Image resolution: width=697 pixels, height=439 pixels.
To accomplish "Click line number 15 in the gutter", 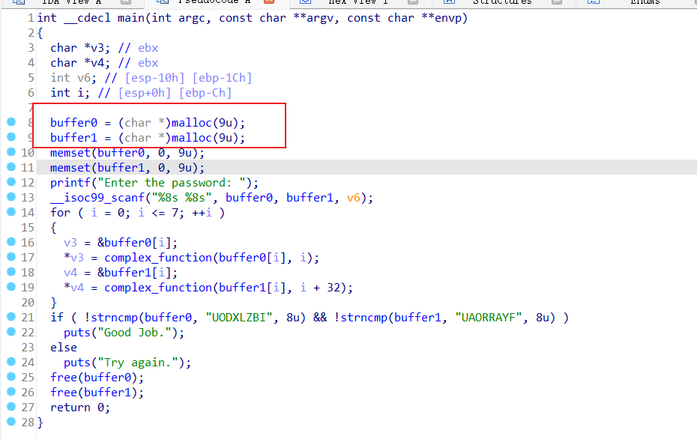I will (x=28, y=228).
